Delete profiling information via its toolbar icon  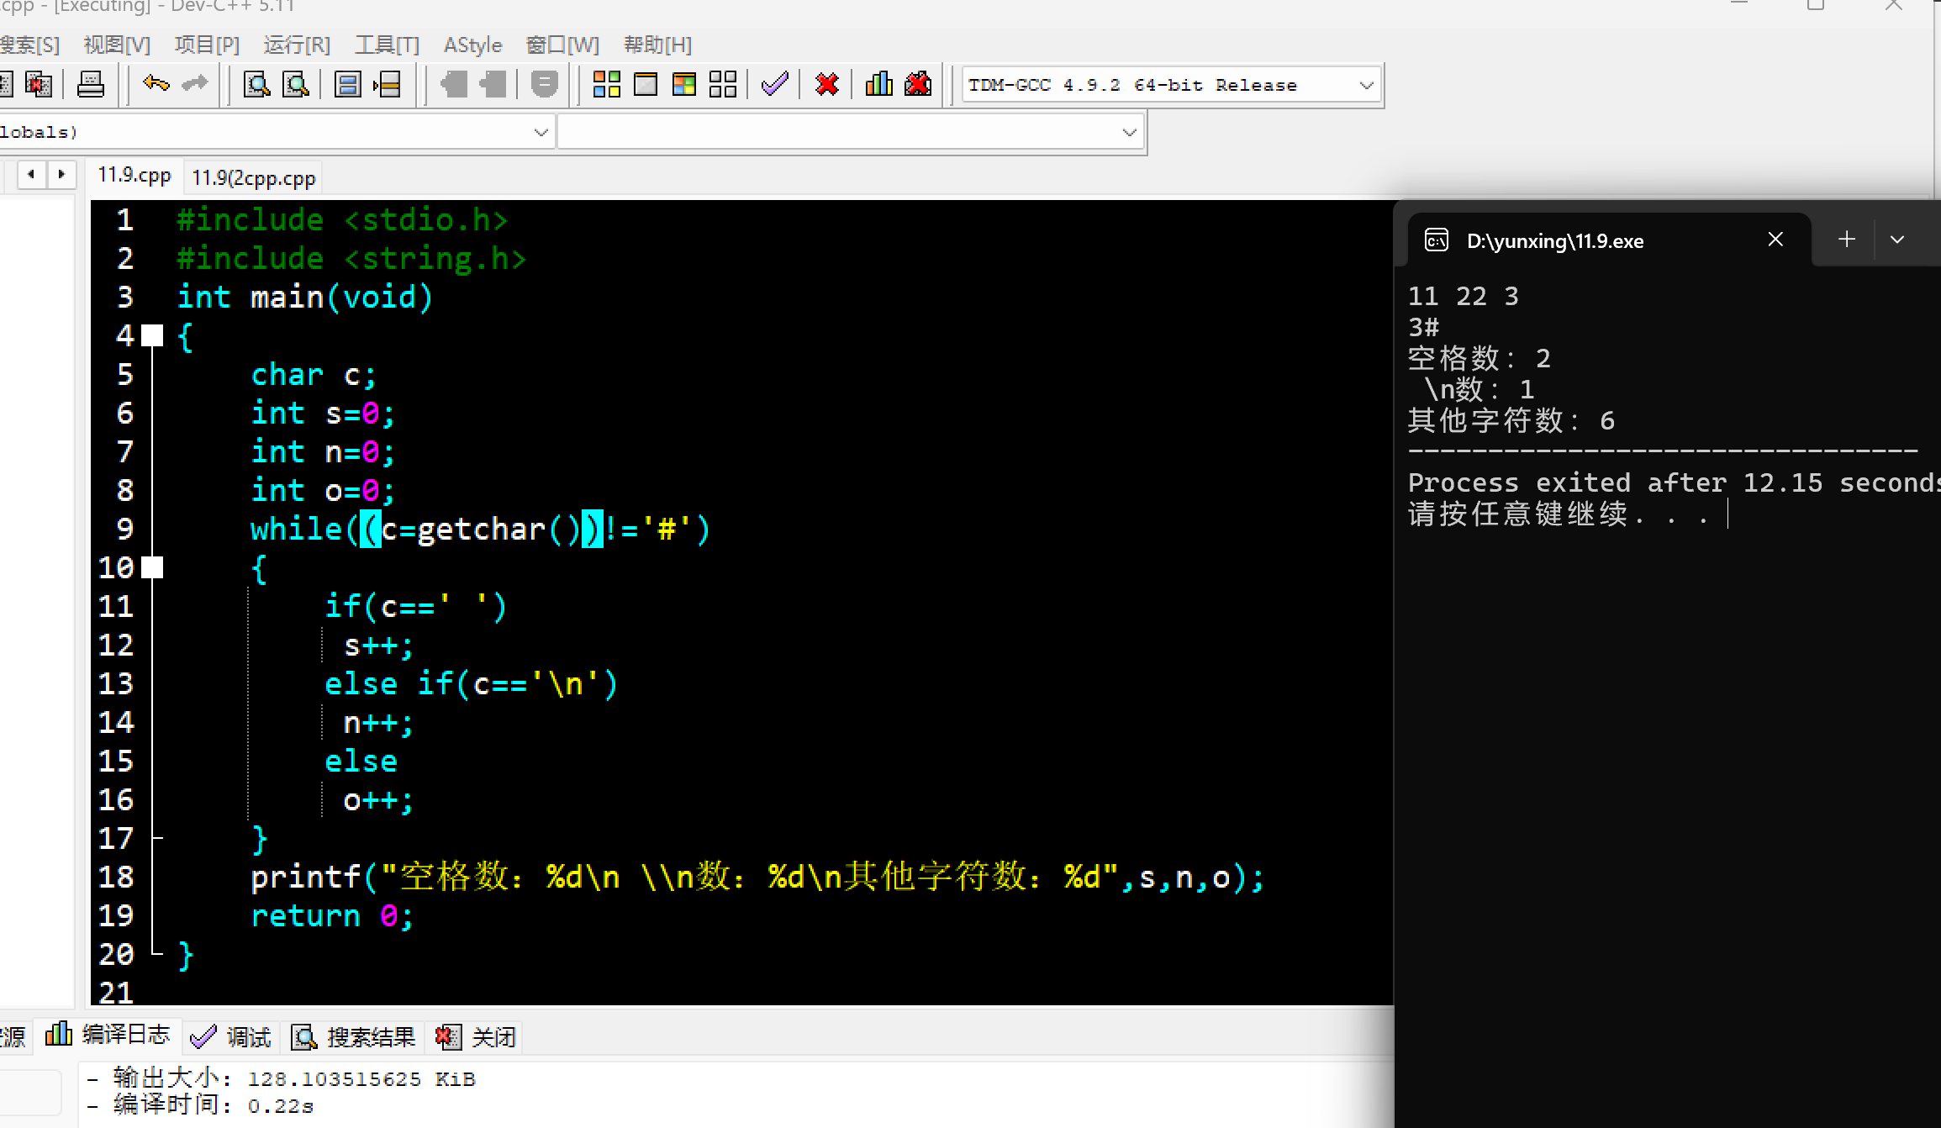(x=918, y=83)
